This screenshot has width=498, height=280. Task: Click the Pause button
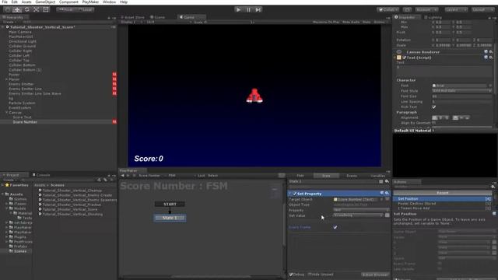248,9
